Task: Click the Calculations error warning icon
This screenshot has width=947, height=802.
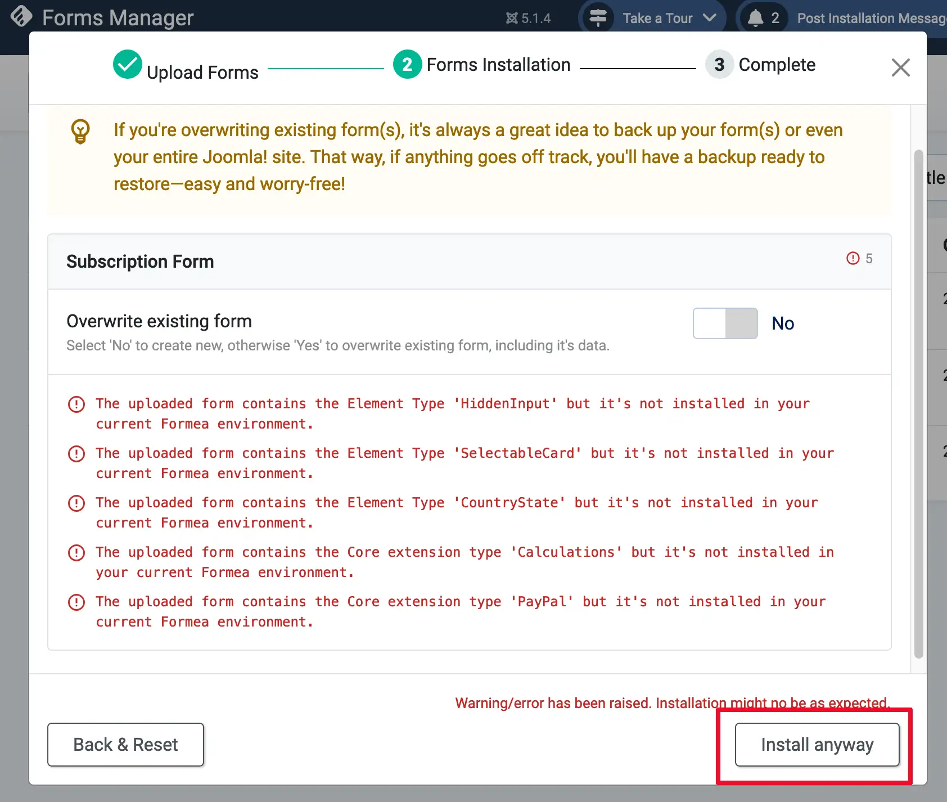Action: click(x=76, y=553)
